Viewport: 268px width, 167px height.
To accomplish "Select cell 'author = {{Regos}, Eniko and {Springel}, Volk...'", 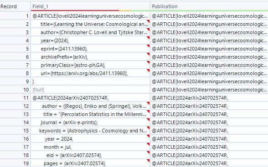I will click(90, 106).
